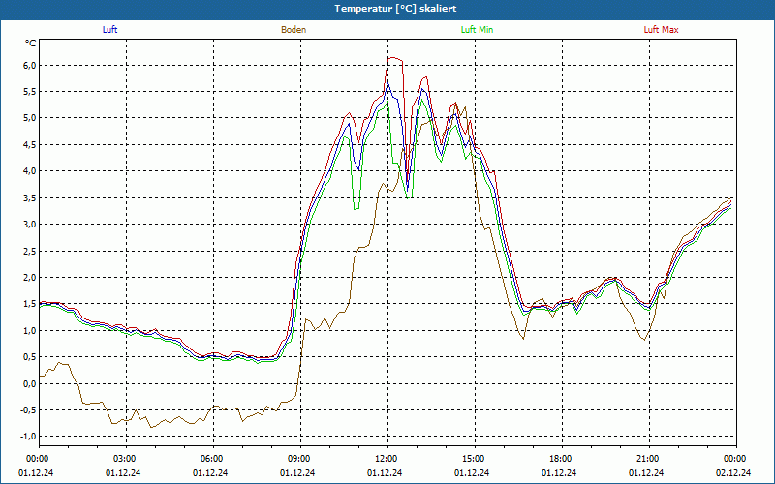Click the 1,5 y-axis value
The image size is (775, 484).
pos(30,304)
